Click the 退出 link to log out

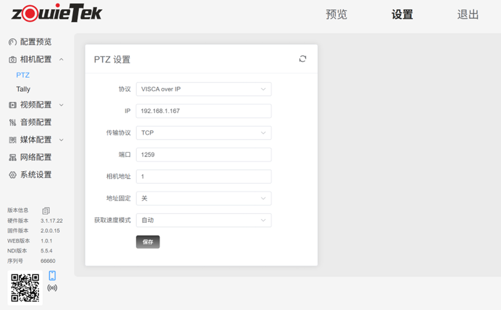tap(468, 14)
